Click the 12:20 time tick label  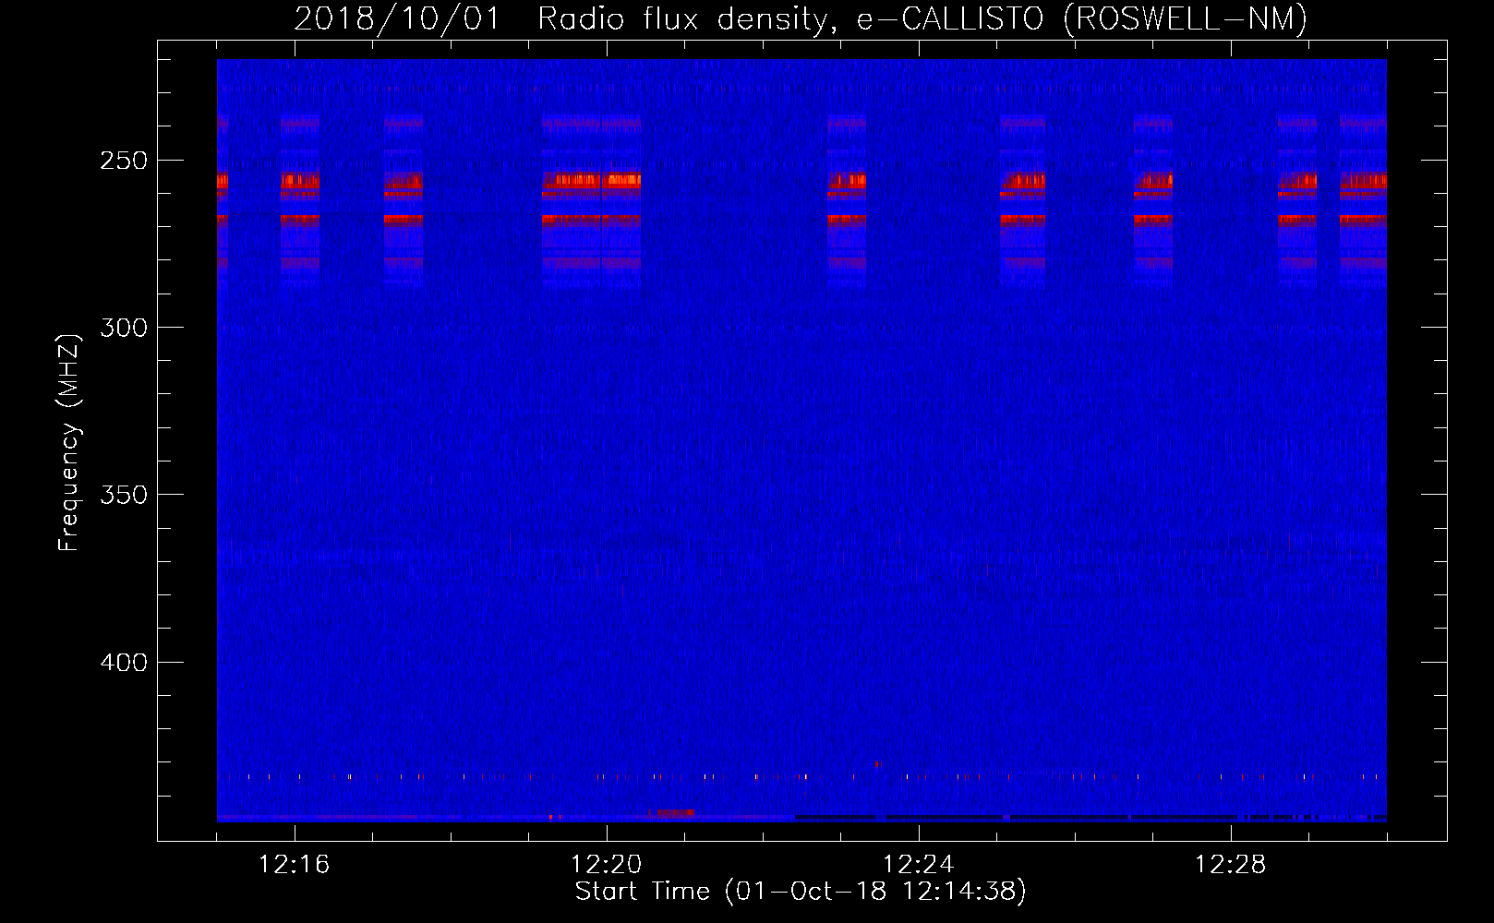click(607, 865)
